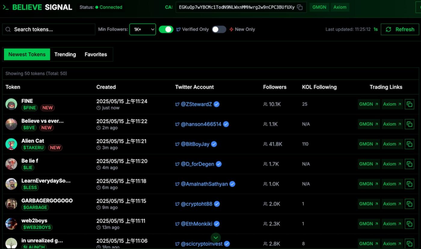Switch to the Trending tab

pyautogui.click(x=65, y=54)
